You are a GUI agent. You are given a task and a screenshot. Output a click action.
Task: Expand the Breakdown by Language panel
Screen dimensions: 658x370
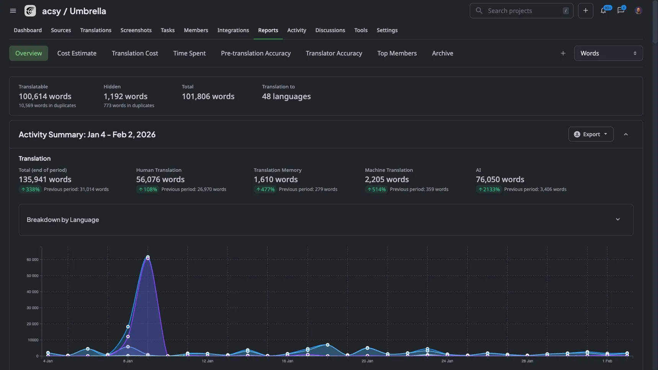point(617,219)
